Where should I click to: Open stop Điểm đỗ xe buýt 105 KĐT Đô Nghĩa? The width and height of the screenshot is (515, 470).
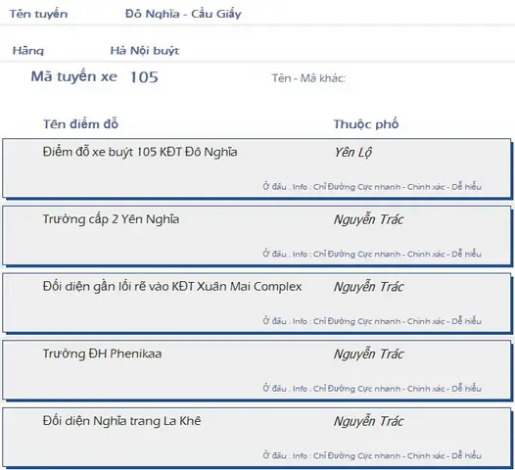[x=140, y=153]
